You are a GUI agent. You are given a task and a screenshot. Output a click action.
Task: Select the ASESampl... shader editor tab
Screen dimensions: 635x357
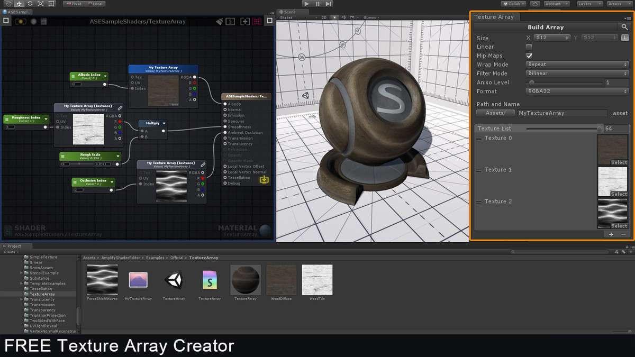tap(16, 12)
